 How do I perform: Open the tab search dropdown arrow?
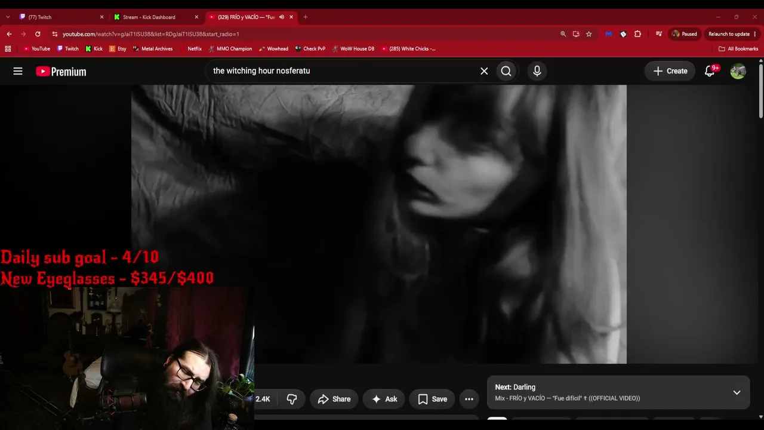(8, 17)
